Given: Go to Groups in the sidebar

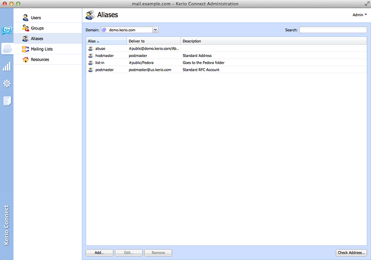Looking at the screenshot, I should click(37, 28).
